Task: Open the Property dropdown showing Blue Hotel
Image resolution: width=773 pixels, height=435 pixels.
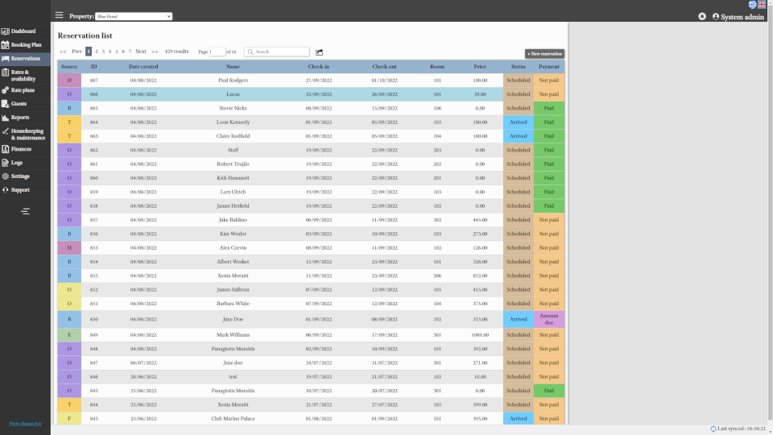Action: pos(134,16)
